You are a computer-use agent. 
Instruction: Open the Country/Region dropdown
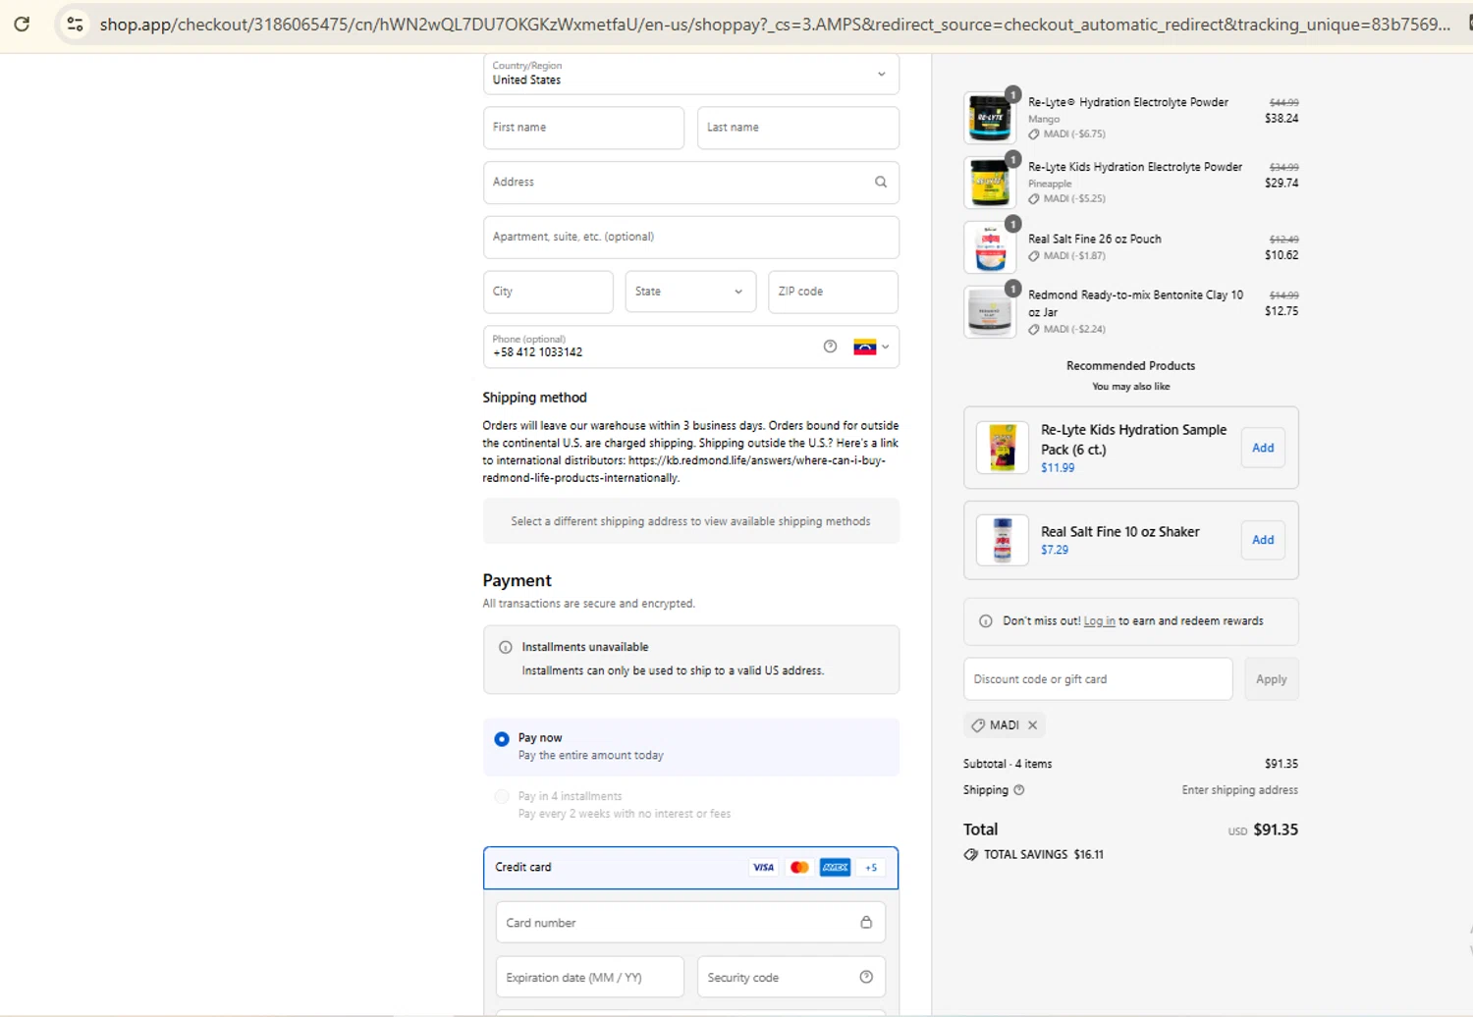[691, 74]
